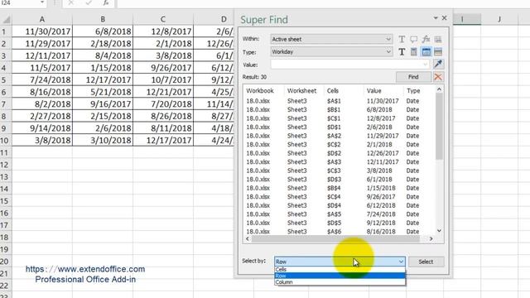Select result row $A$3 12/11/2017
This screenshot has width=530, height=298.
click(339, 162)
